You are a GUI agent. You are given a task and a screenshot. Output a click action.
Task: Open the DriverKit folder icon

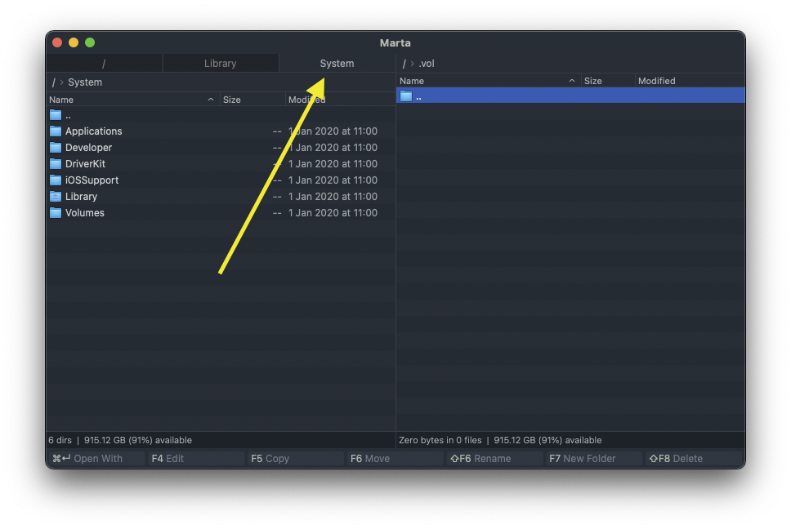pyautogui.click(x=55, y=163)
